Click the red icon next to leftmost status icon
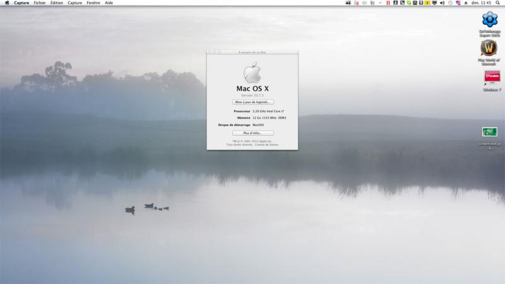 pyautogui.click(x=357, y=3)
